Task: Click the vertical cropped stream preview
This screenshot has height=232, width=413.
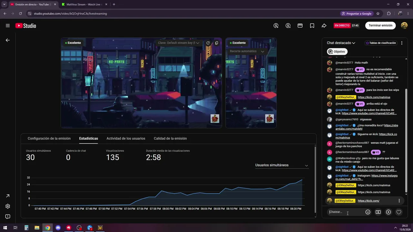Action: (251, 83)
